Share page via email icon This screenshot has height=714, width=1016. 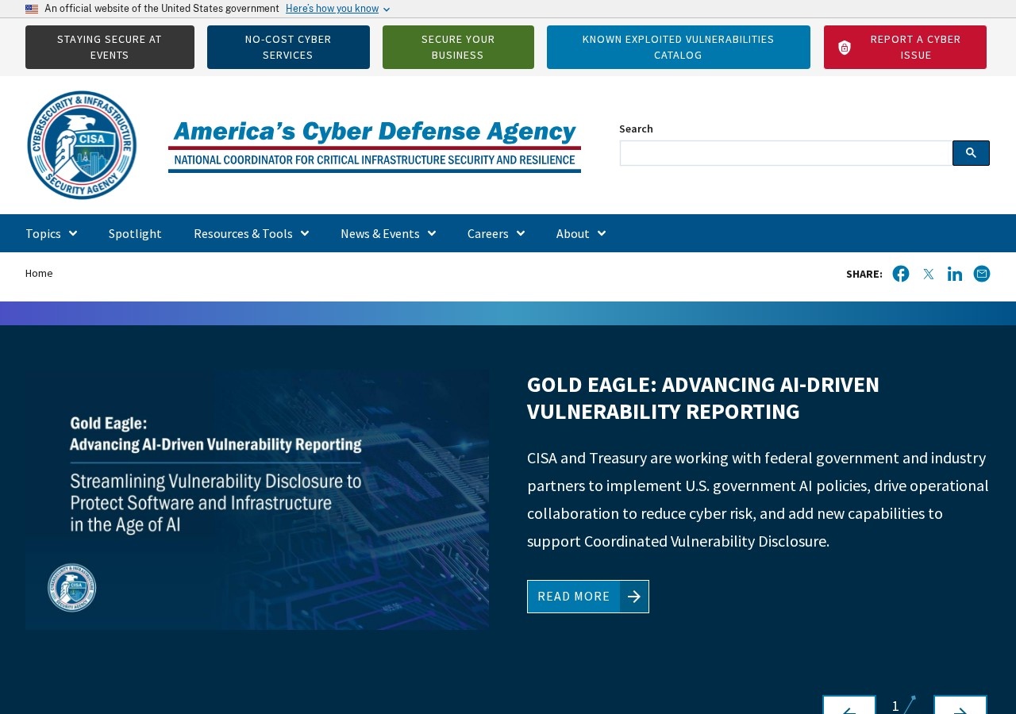(982, 274)
